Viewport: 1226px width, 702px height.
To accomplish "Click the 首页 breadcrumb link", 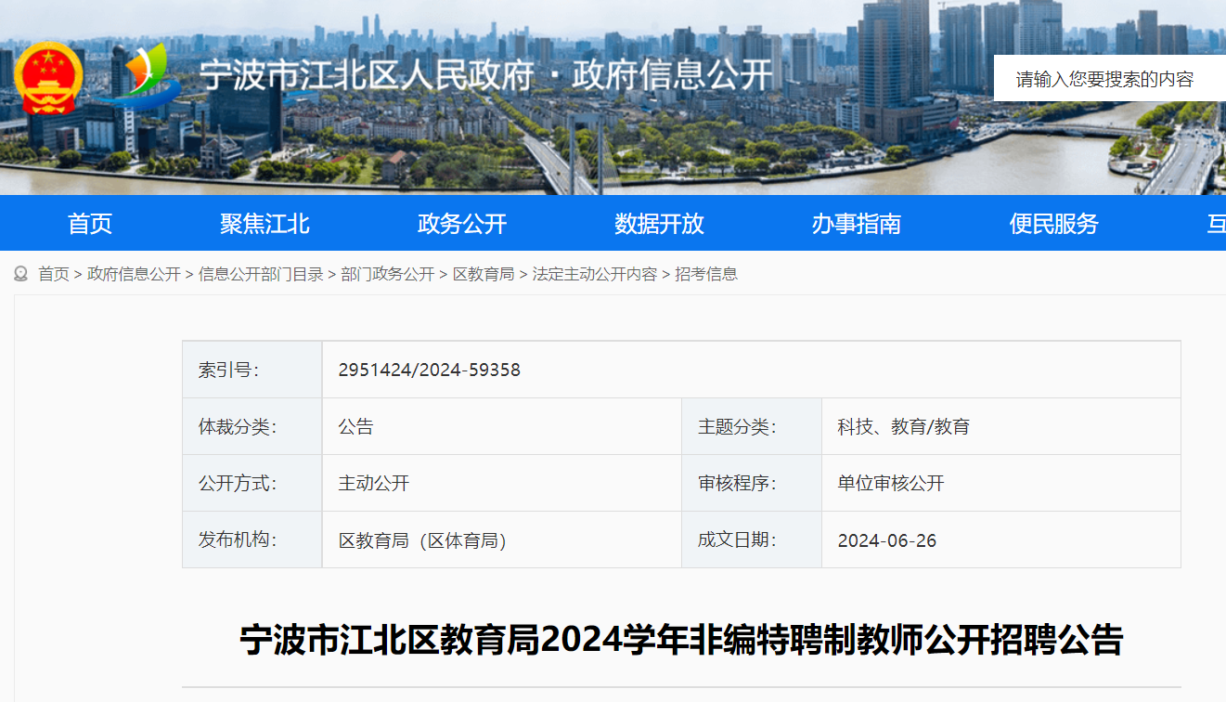I will coord(54,274).
